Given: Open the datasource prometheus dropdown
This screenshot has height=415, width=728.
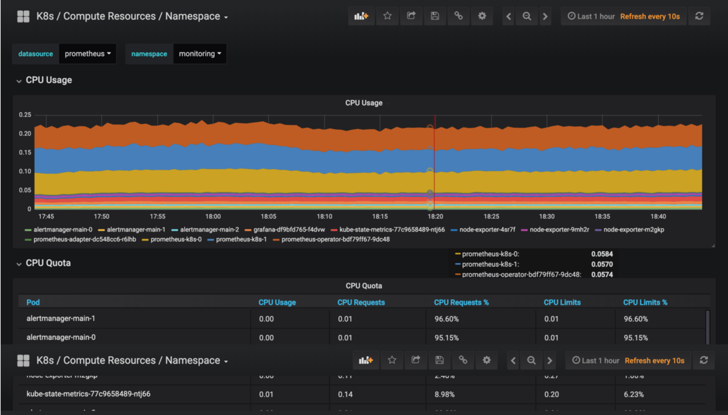Looking at the screenshot, I should tap(88, 54).
